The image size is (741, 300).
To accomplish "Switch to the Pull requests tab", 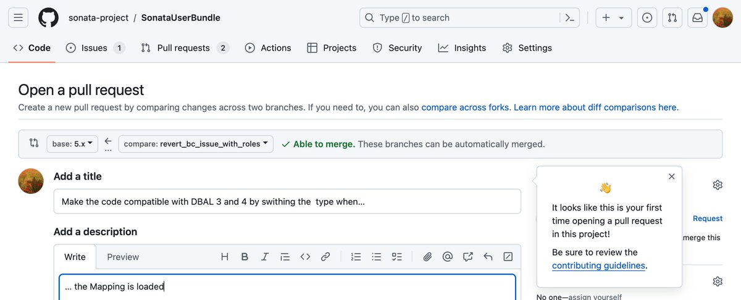I will click(x=185, y=48).
